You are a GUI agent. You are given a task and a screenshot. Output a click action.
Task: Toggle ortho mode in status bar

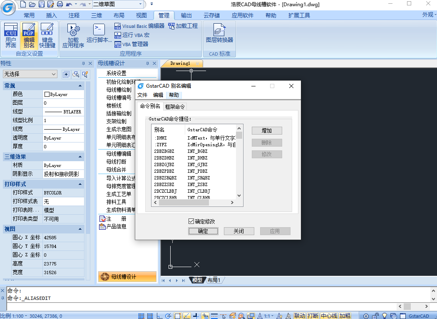pyautogui.click(x=159, y=316)
